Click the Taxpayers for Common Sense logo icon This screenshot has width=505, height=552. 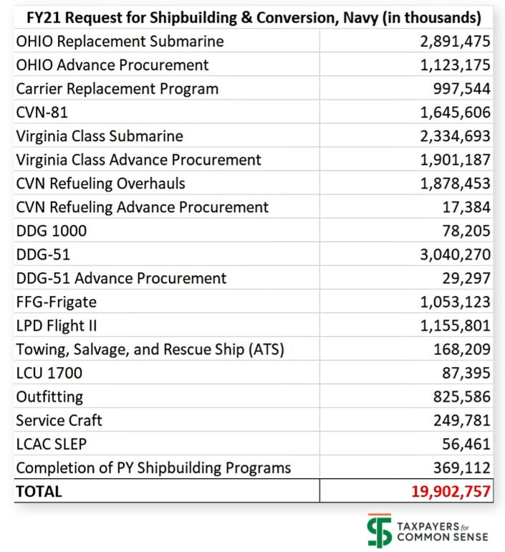click(x=379, y=530)
